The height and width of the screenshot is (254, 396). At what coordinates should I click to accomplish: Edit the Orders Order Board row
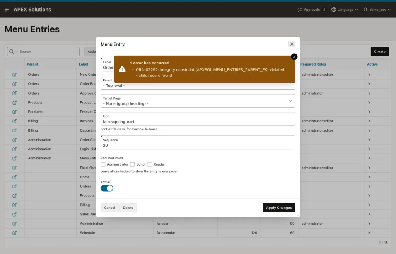pyautogui.click(x=14, y=84)
